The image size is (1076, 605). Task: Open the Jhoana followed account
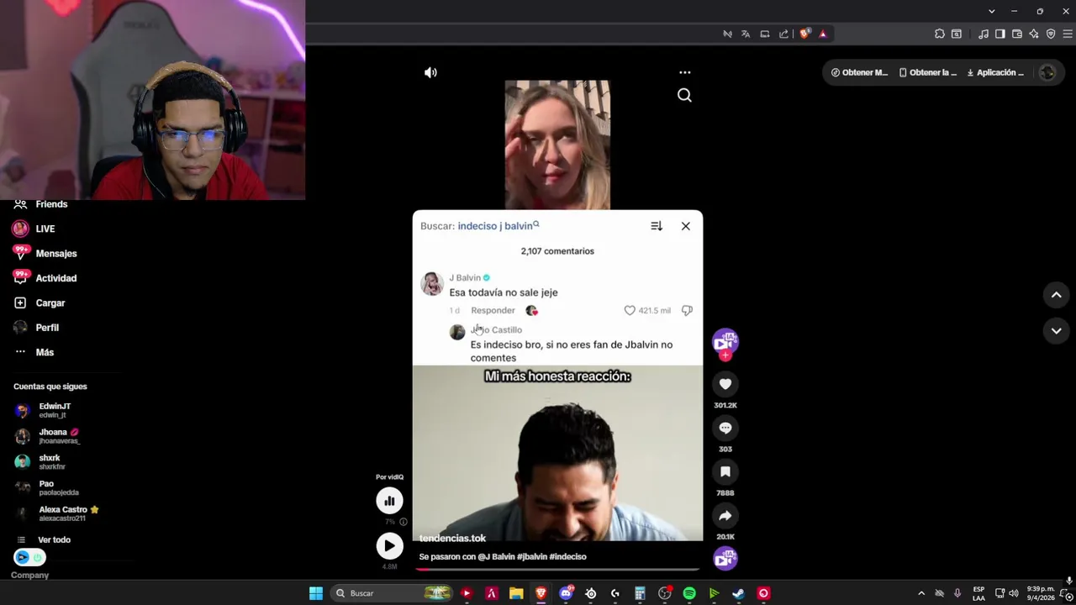59,436
